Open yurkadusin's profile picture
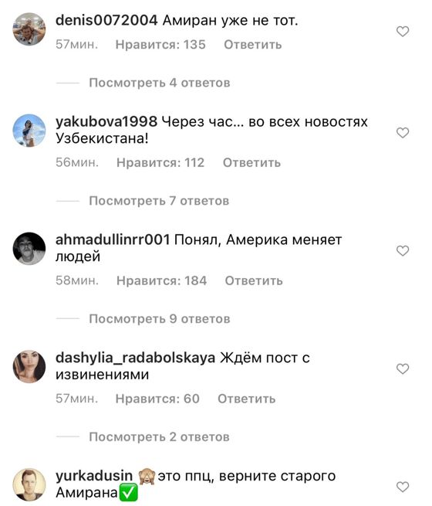The image size is (432, 506). [x=29, y=484]
